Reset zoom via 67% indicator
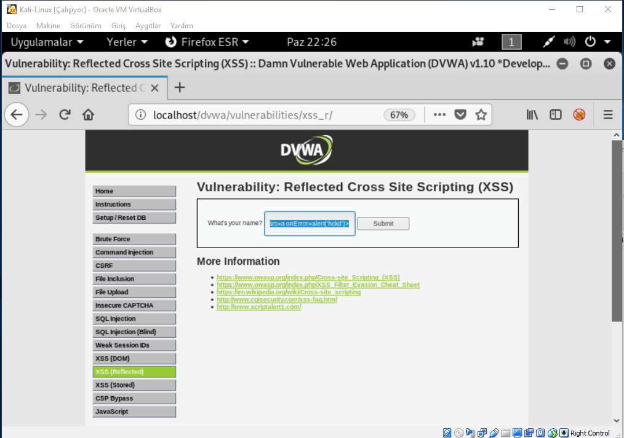Screen dimensions: 624x438 pyautogui.click(x=399, y=115)
